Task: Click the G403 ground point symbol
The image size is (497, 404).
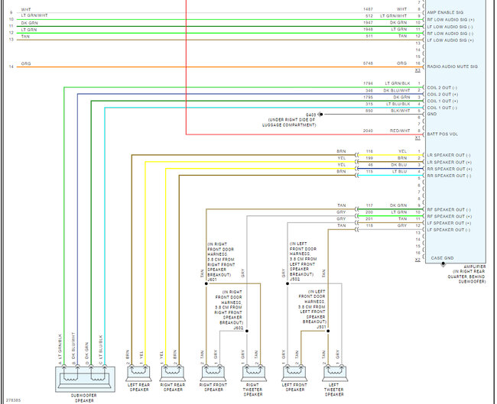Action: click(320, 115)
